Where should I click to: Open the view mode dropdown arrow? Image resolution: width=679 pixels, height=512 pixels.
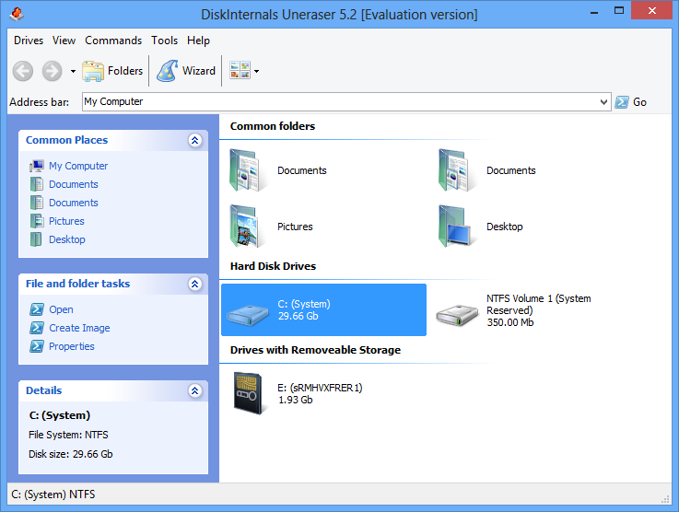point(256,72)
